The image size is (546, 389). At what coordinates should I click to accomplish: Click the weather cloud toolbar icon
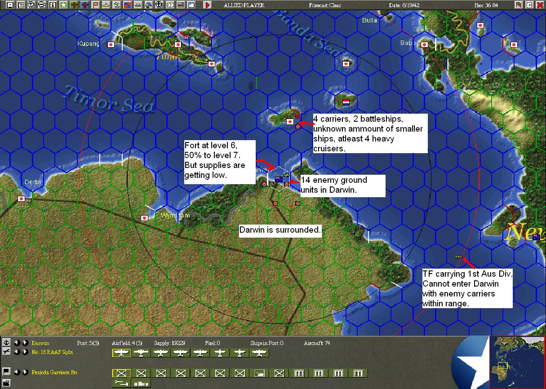click(x=191, y=5)
